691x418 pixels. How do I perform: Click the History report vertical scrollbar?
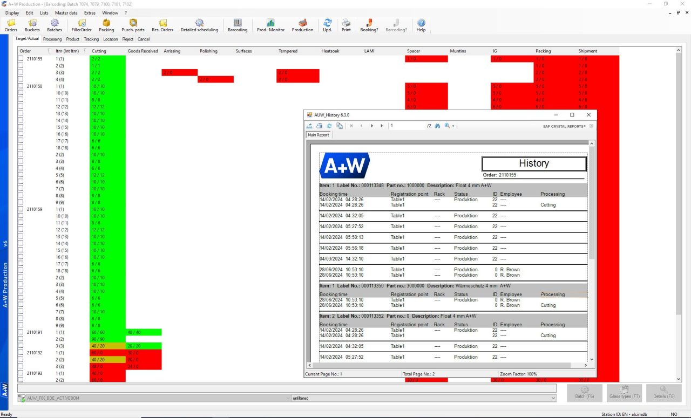(592, 251)
